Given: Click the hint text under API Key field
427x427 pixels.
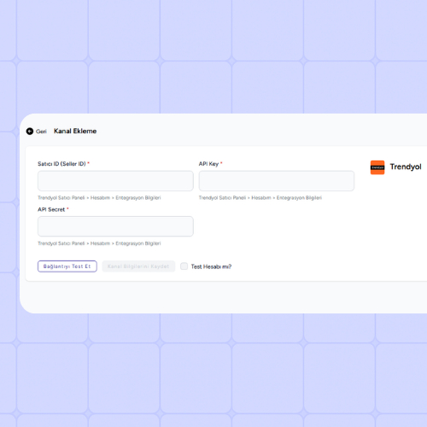Looking at the screenshot, I should (x=260, y=198).
